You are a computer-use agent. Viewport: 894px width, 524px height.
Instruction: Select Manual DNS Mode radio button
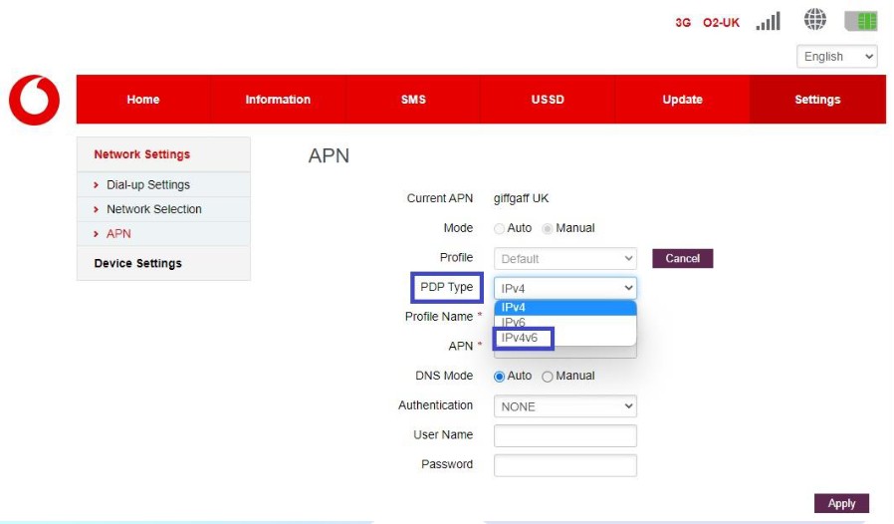548,377
